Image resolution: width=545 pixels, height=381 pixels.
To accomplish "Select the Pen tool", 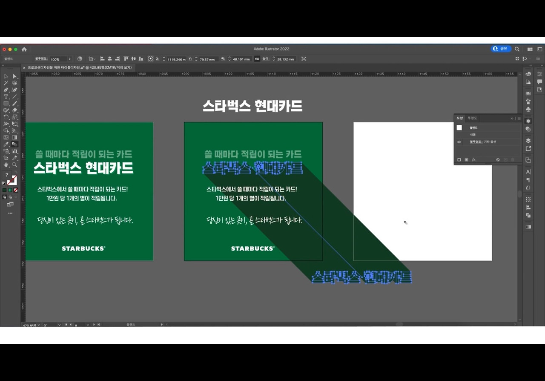I will [x=6, y=90].
